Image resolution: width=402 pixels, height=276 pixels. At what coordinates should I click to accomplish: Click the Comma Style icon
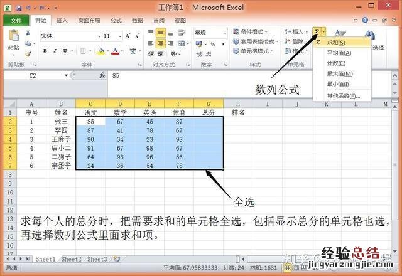223,44
